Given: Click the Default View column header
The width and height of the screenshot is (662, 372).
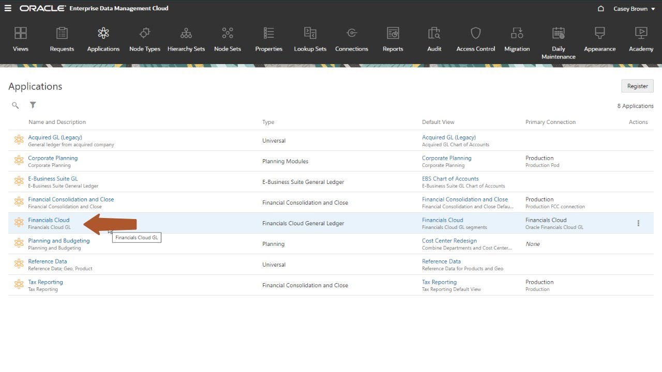Looking at the screenshot, I should (438, 122).
